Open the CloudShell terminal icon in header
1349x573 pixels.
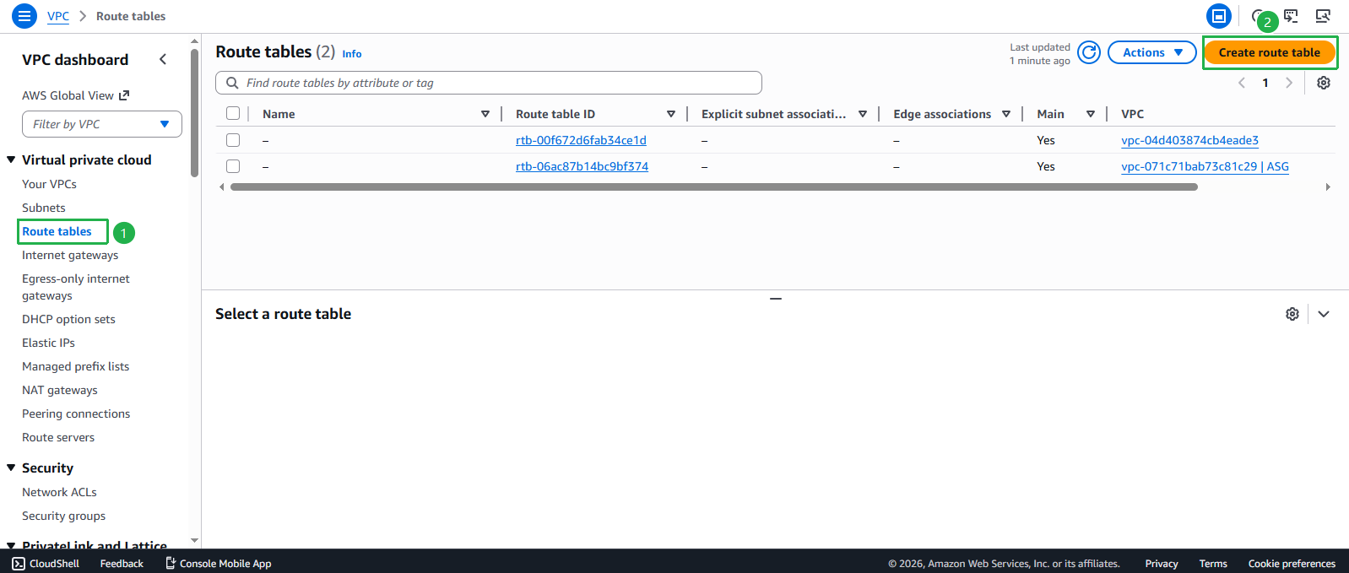click(x=1291, y=16)
